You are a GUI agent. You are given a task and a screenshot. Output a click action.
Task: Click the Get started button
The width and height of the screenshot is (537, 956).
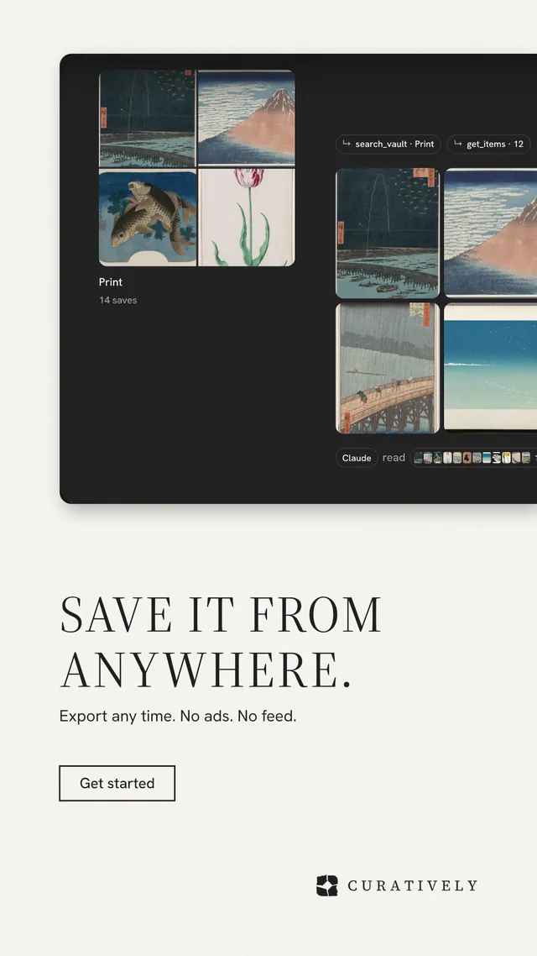point(117,783)
